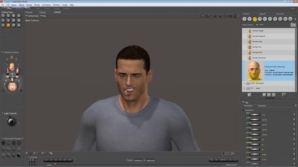Click the current frame number field

click(138, 161)
